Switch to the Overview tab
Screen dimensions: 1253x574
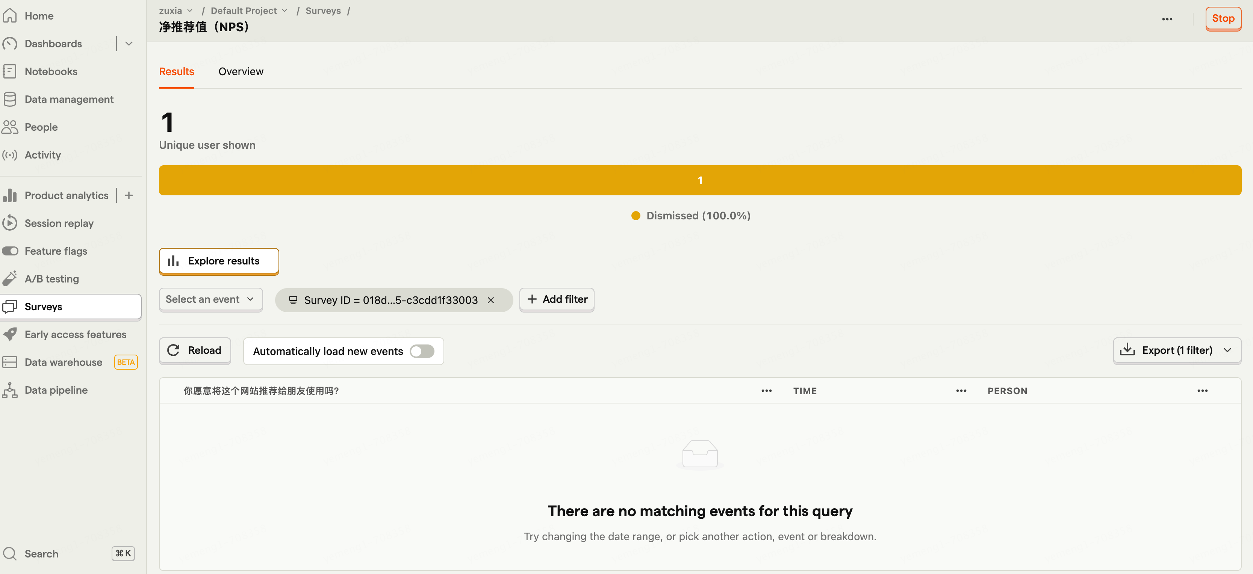[241, 71]
